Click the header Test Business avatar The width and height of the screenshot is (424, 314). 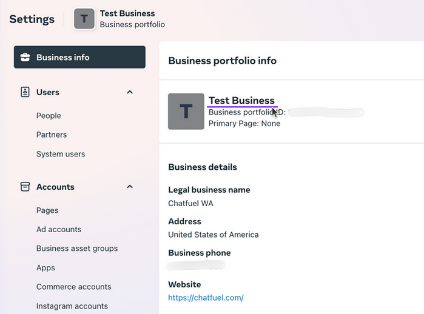coord(84,19)
